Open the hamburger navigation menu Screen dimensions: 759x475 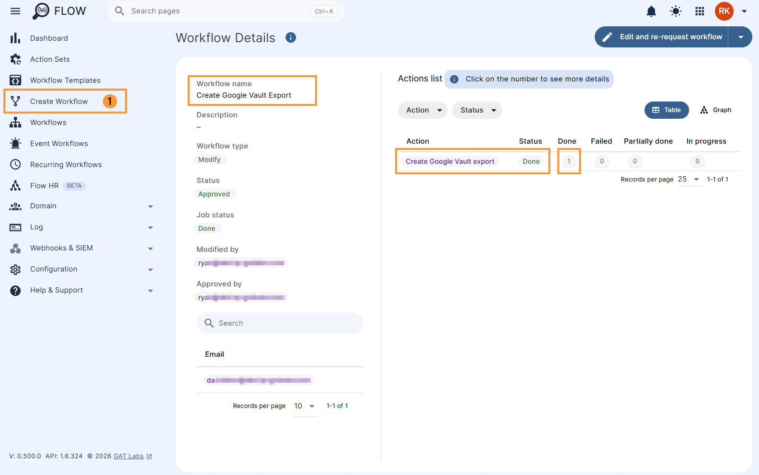pos(15,11)
